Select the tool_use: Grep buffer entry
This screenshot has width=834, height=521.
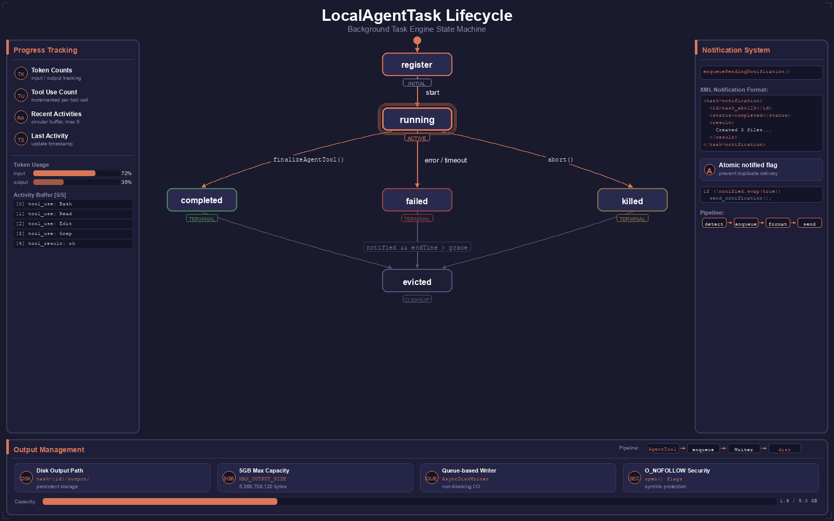pyautogui.click(x=73, y=234)
